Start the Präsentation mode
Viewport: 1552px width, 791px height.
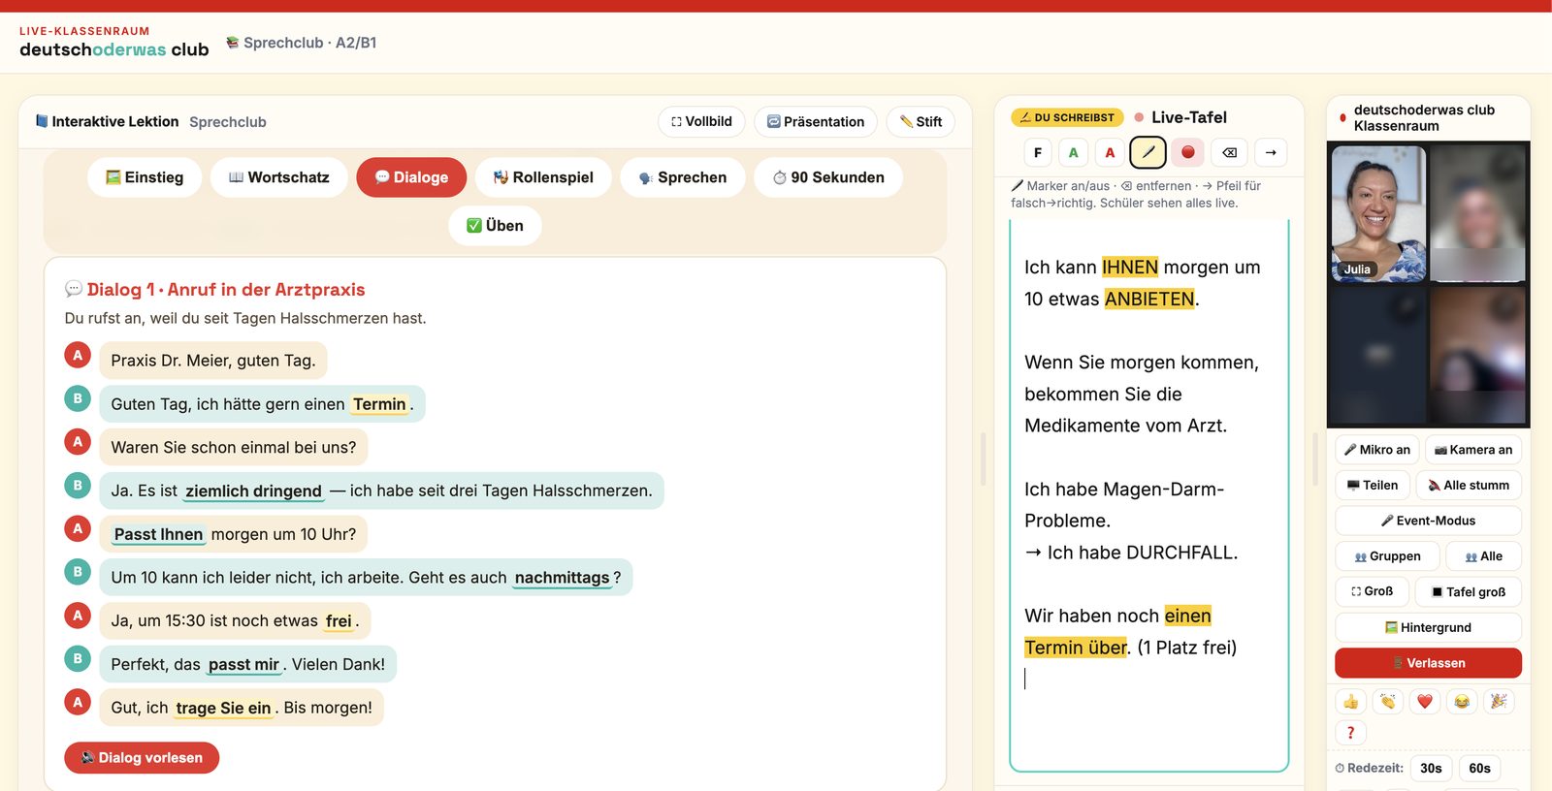(816, 122)
